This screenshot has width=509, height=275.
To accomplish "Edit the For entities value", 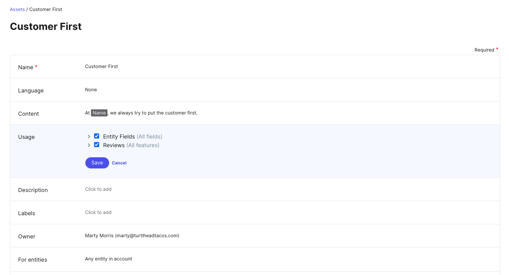I will (x=109, y=259).
